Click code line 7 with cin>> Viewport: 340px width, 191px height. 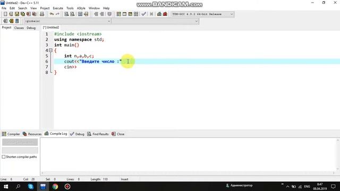(70, 67)
